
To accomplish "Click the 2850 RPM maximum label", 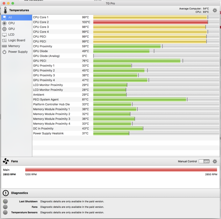I will (x=211, y=174).
